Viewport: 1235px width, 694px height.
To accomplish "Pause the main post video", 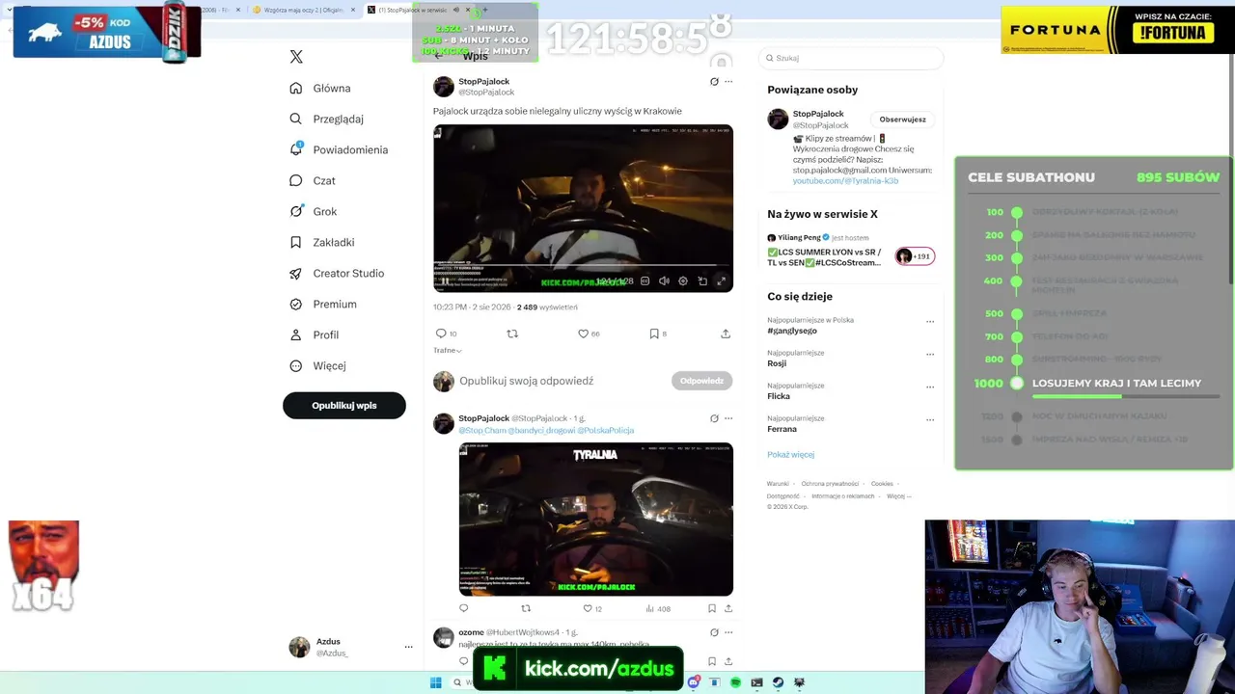I will pyautogui.click(x=445, y=280).
